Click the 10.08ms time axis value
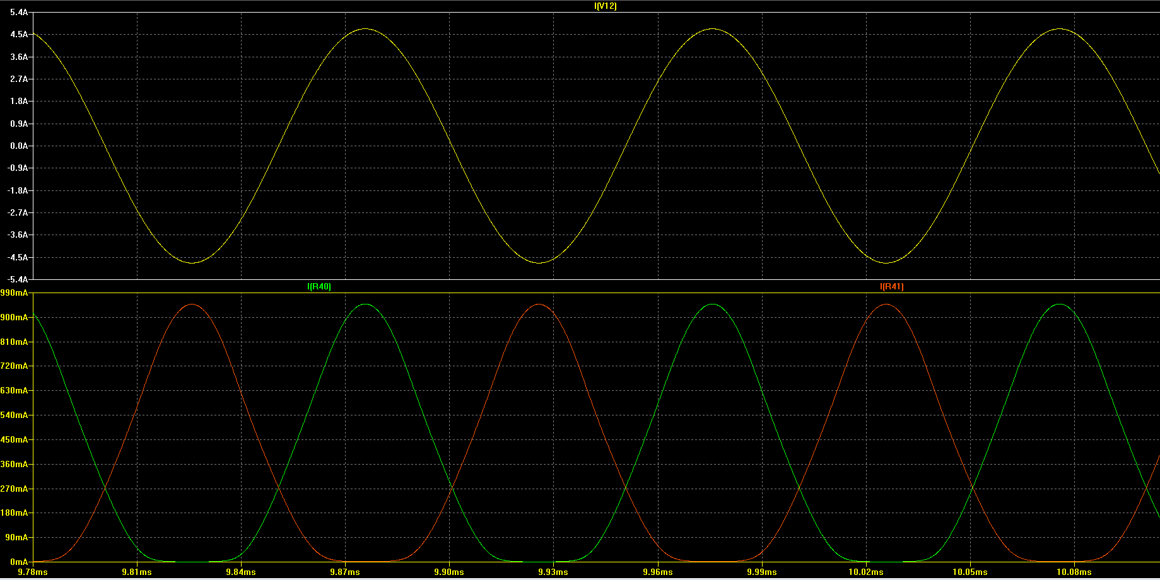This screenshot has height=580, width=1160. pyautogui.click(x=1074, y=572)
